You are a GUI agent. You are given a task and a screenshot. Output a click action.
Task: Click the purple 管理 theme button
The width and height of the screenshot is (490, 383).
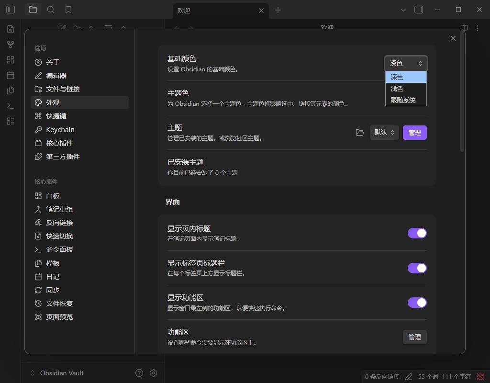pyautogui.click(x=414, y=133)
